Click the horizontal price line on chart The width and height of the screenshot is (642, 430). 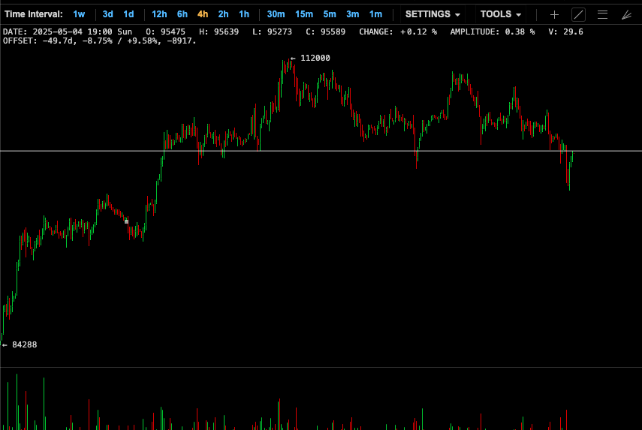[x=321, y=151]
